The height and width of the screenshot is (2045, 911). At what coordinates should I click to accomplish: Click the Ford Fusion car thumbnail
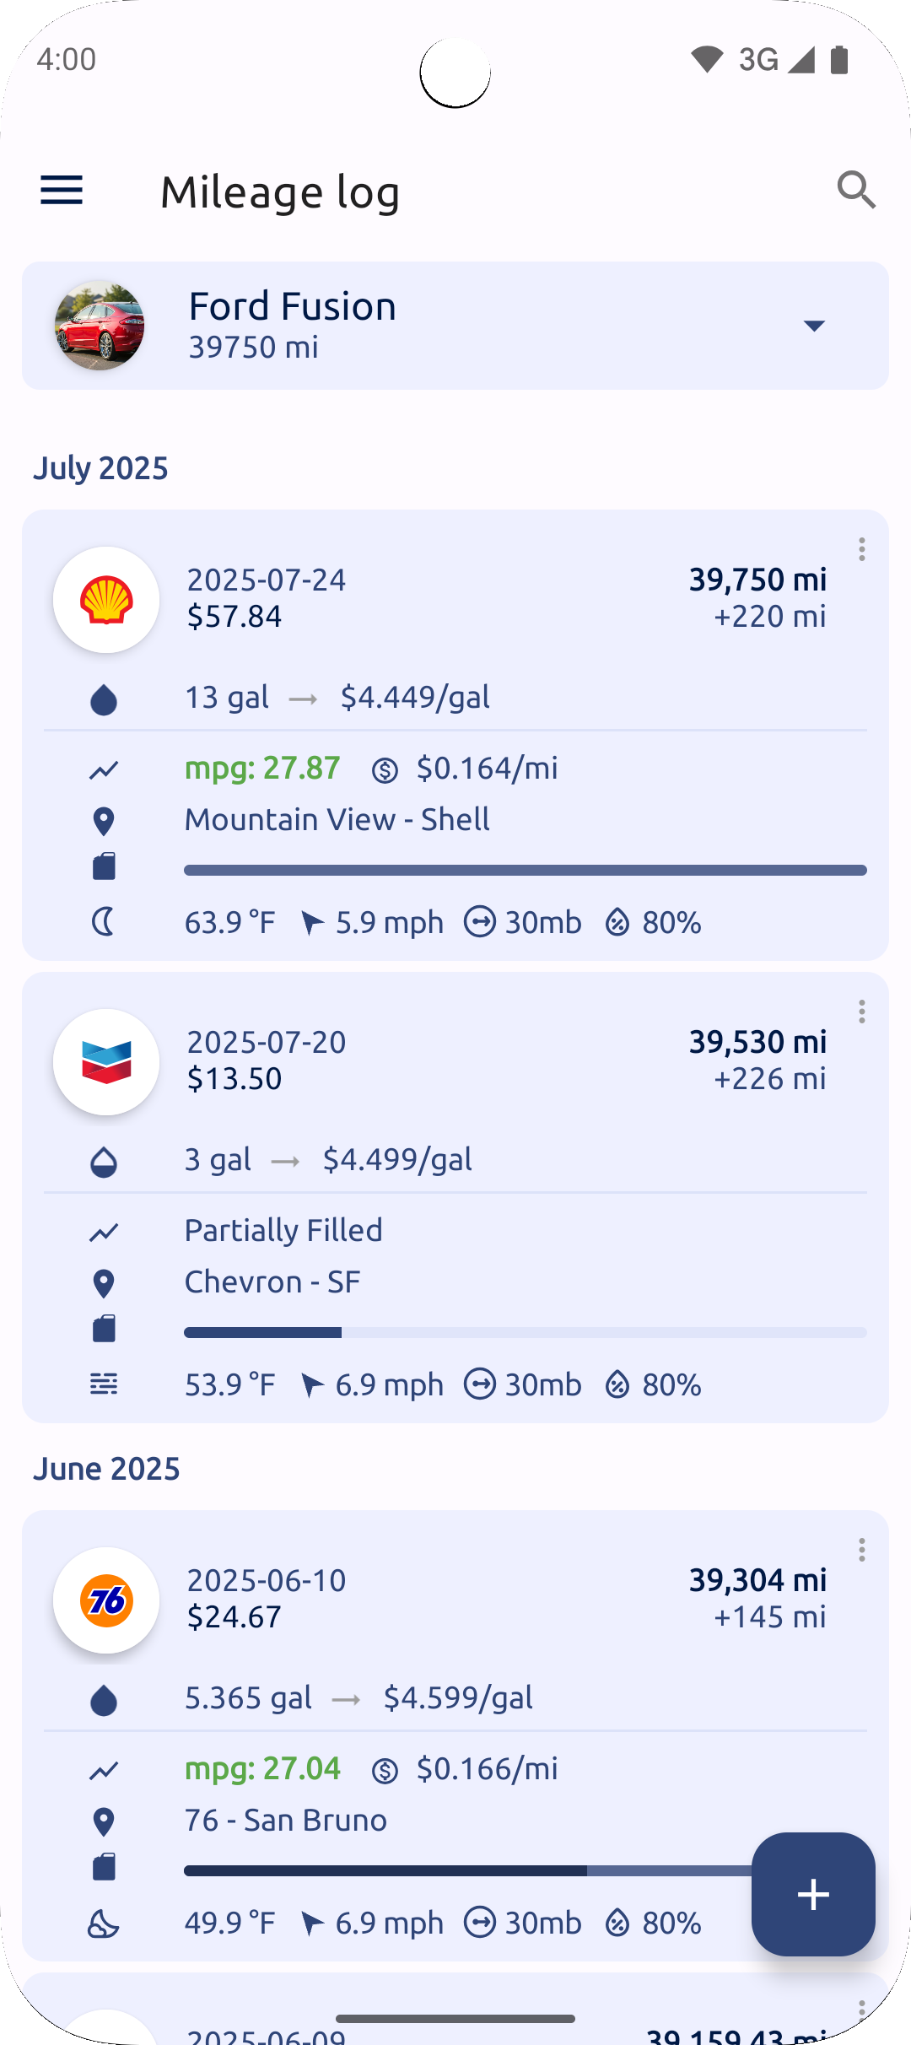[x=100, y=326]
